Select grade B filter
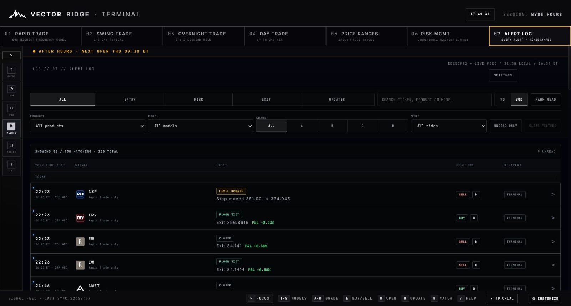Image resolution: width=571 pixels, height=306 pixels. click(x=332, y=126)
